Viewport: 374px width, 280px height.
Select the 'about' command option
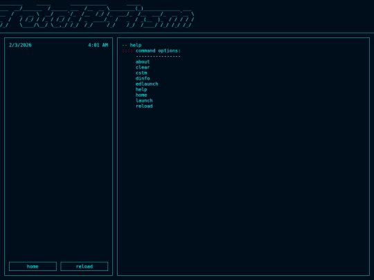(143, 62)
